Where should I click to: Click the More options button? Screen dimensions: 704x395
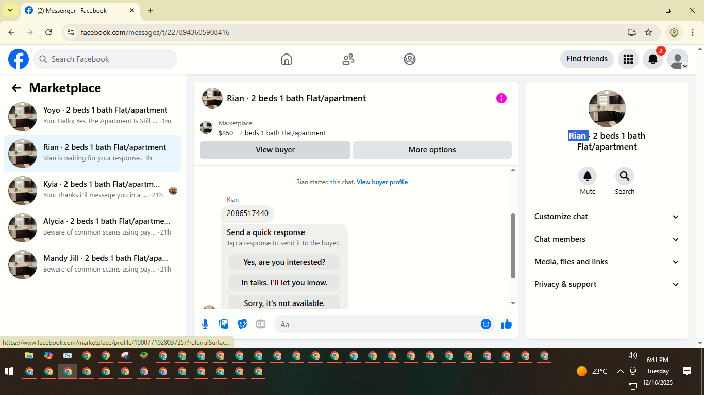(432, 150)
